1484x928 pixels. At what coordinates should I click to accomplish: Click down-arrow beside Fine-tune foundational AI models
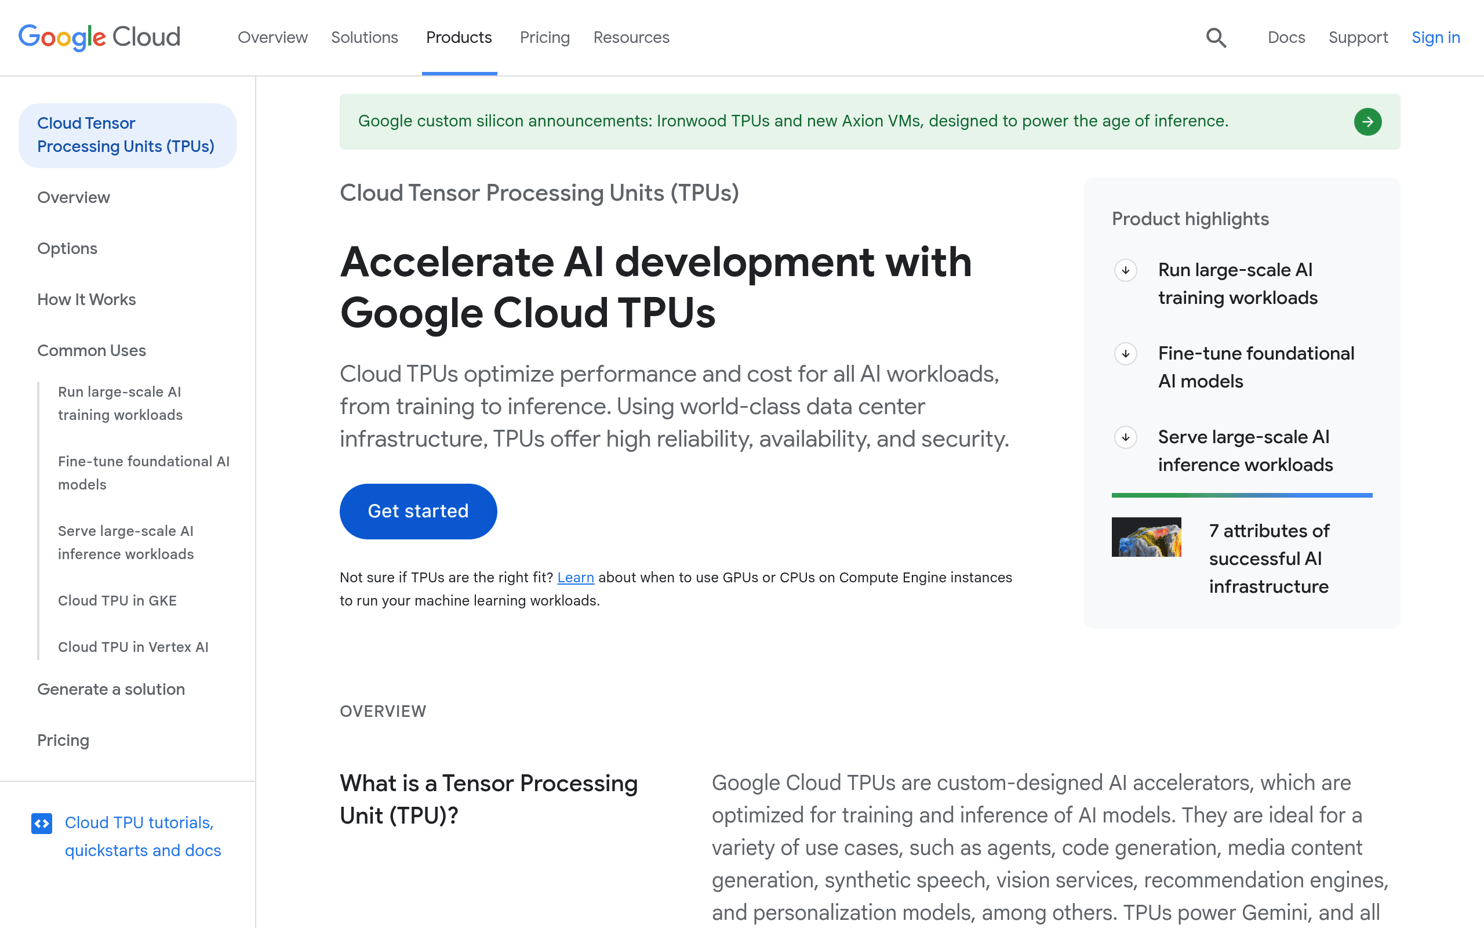point(1125,354)
